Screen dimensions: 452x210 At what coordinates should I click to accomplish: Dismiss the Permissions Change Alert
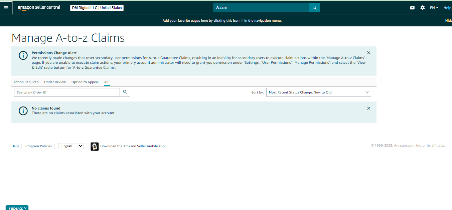(x=368, y=53)
